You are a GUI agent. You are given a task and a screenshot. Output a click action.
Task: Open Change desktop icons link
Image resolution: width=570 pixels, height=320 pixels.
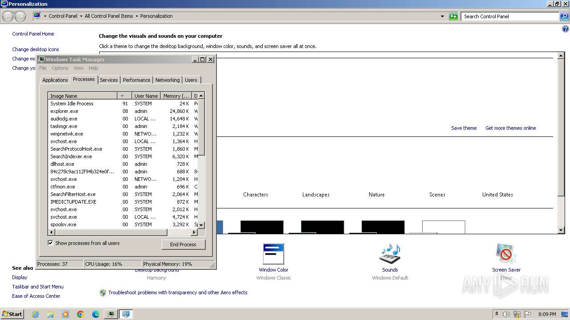tap(36, 49)
